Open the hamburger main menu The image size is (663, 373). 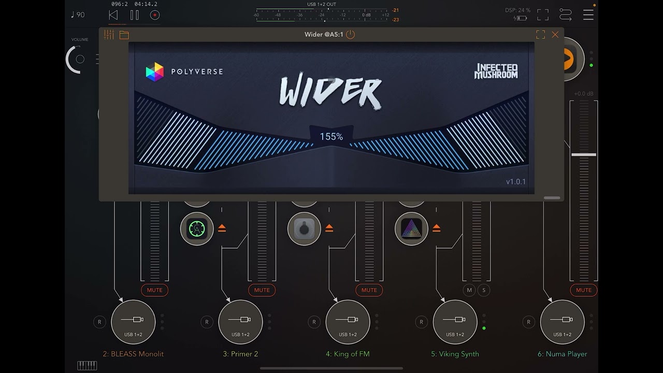(x=588, y=15)
